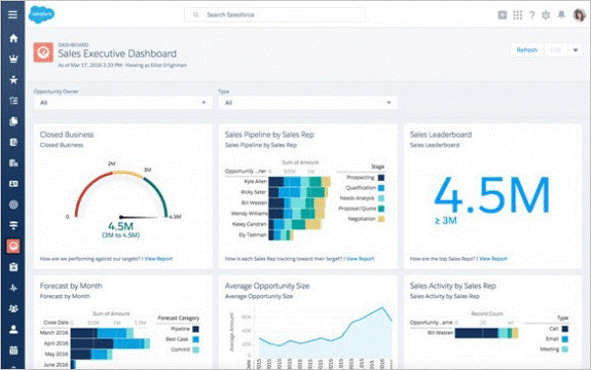This screenshot has height=370, width=591.
Task: Open the Calendar sidebar icon
Action: point(13,350)
